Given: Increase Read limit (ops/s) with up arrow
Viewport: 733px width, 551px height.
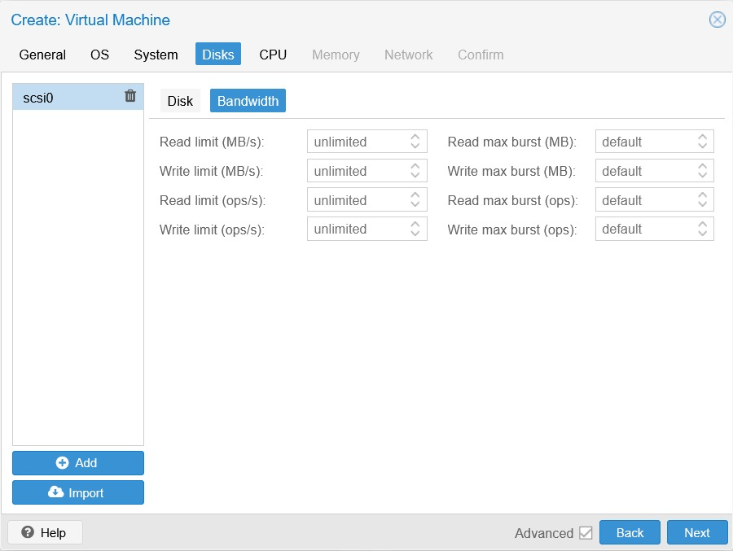Looking at the screenshot, I should click(x=415, y=195).
